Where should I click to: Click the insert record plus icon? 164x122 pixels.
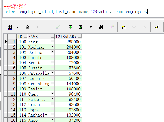tap(37, 27)
